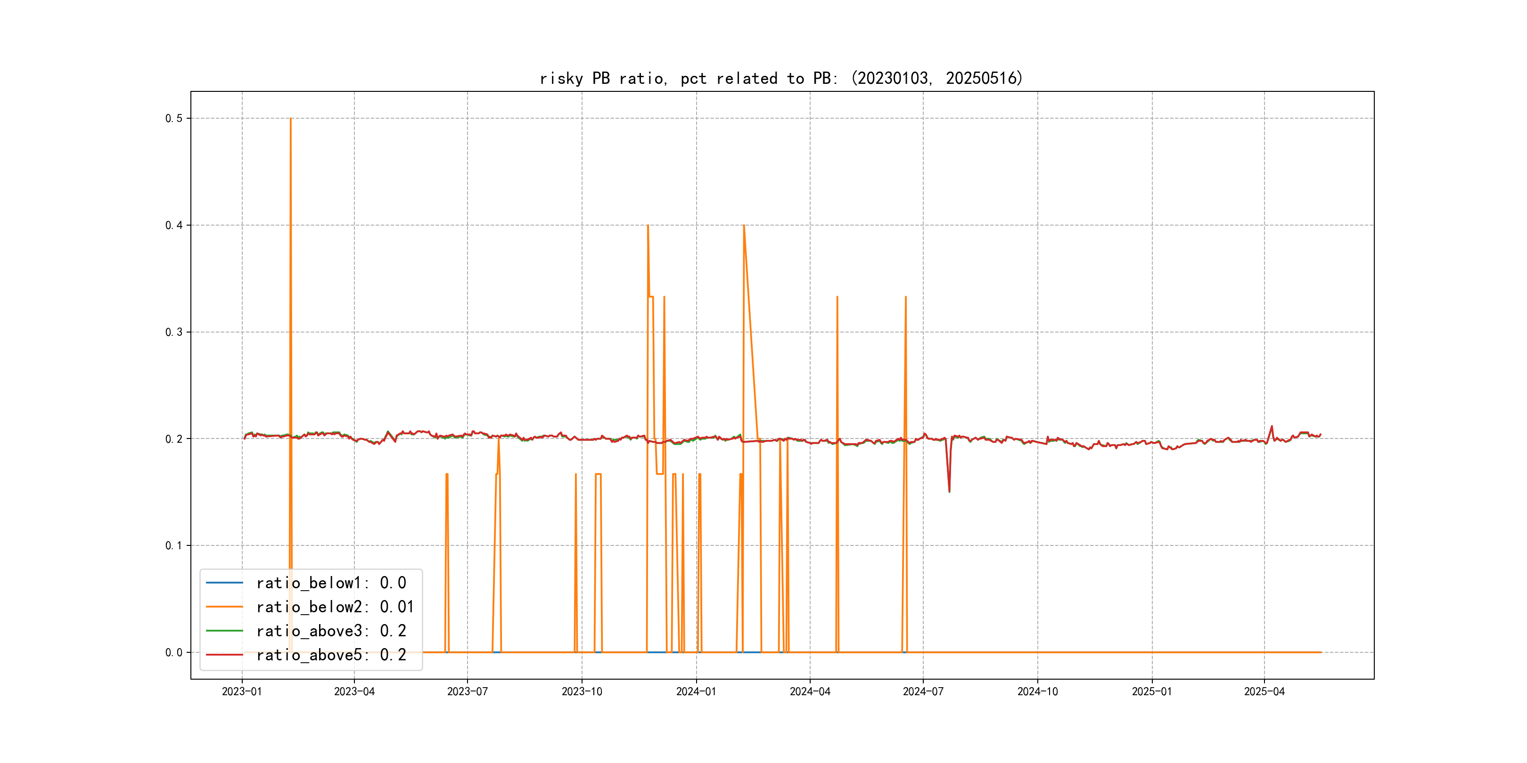Click the 0.3 y-axis tick label
This screenshot has height=763, width=1527.
click(174, 333)
